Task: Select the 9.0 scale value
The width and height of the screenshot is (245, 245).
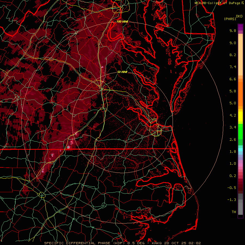Action: point(233,43)
